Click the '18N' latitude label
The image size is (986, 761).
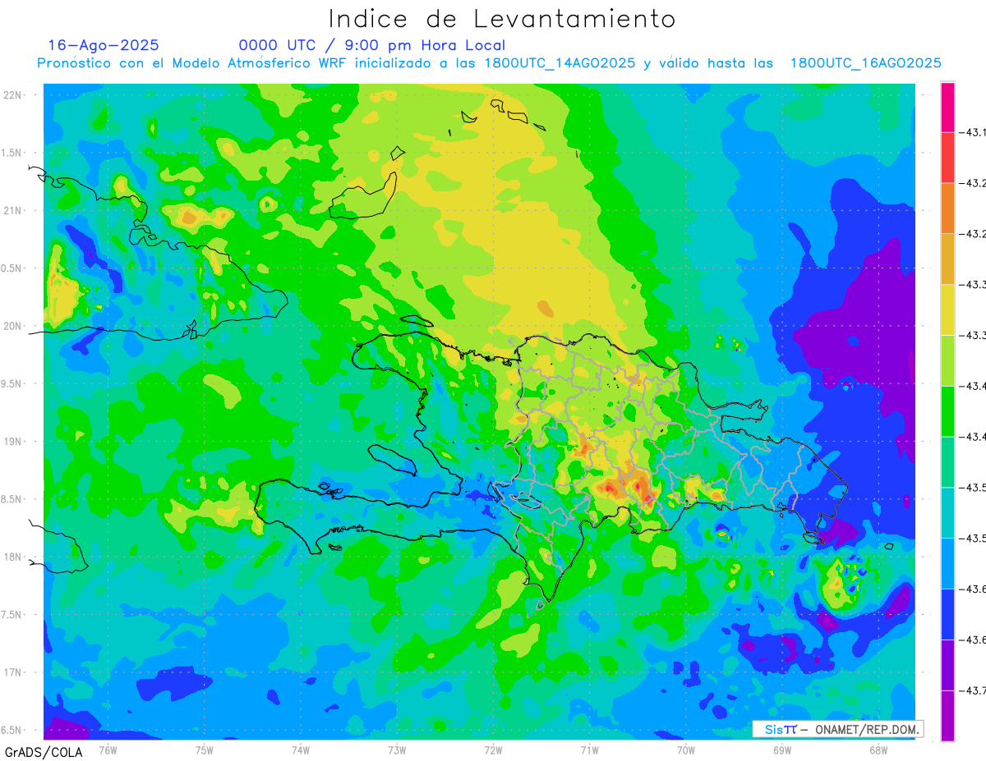pos(14,557)
